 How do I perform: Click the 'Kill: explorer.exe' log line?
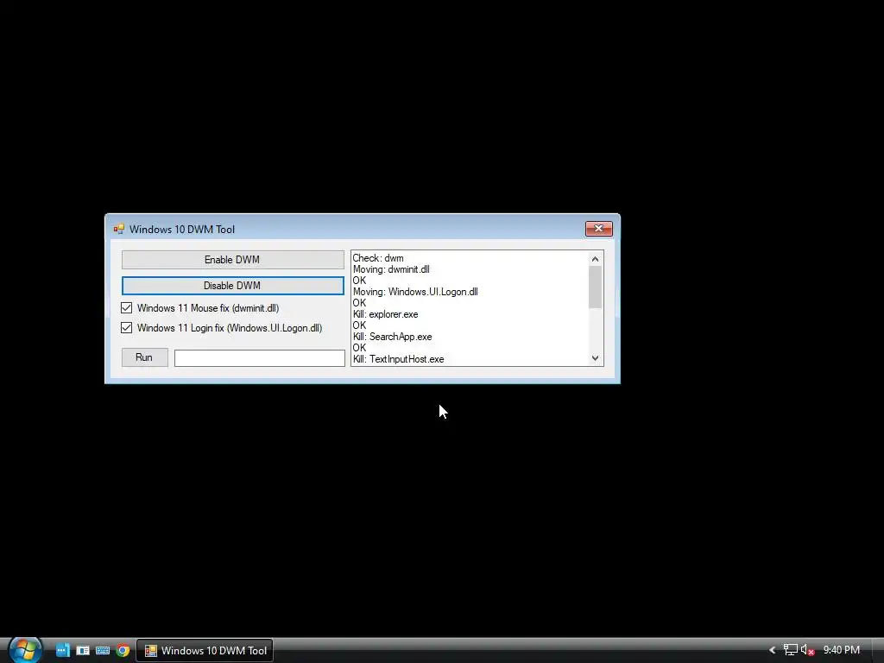[386, 314]
